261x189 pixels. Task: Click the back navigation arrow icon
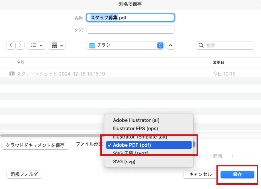coord(11,45)
